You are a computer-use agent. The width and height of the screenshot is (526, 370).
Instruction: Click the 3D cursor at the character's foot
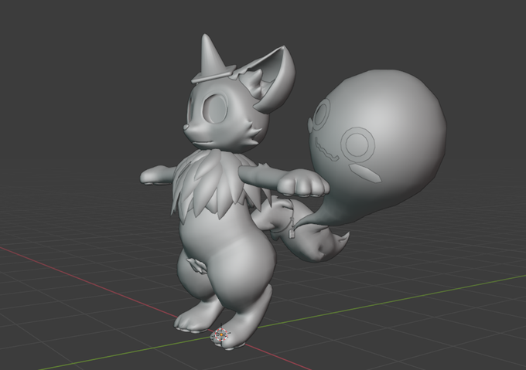221,334
